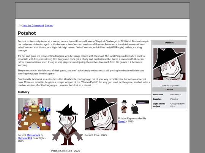The height and width of the screenshot is (153, 205).
Task: Open the Stories breadcrumb link
Action: click(49, 26)
